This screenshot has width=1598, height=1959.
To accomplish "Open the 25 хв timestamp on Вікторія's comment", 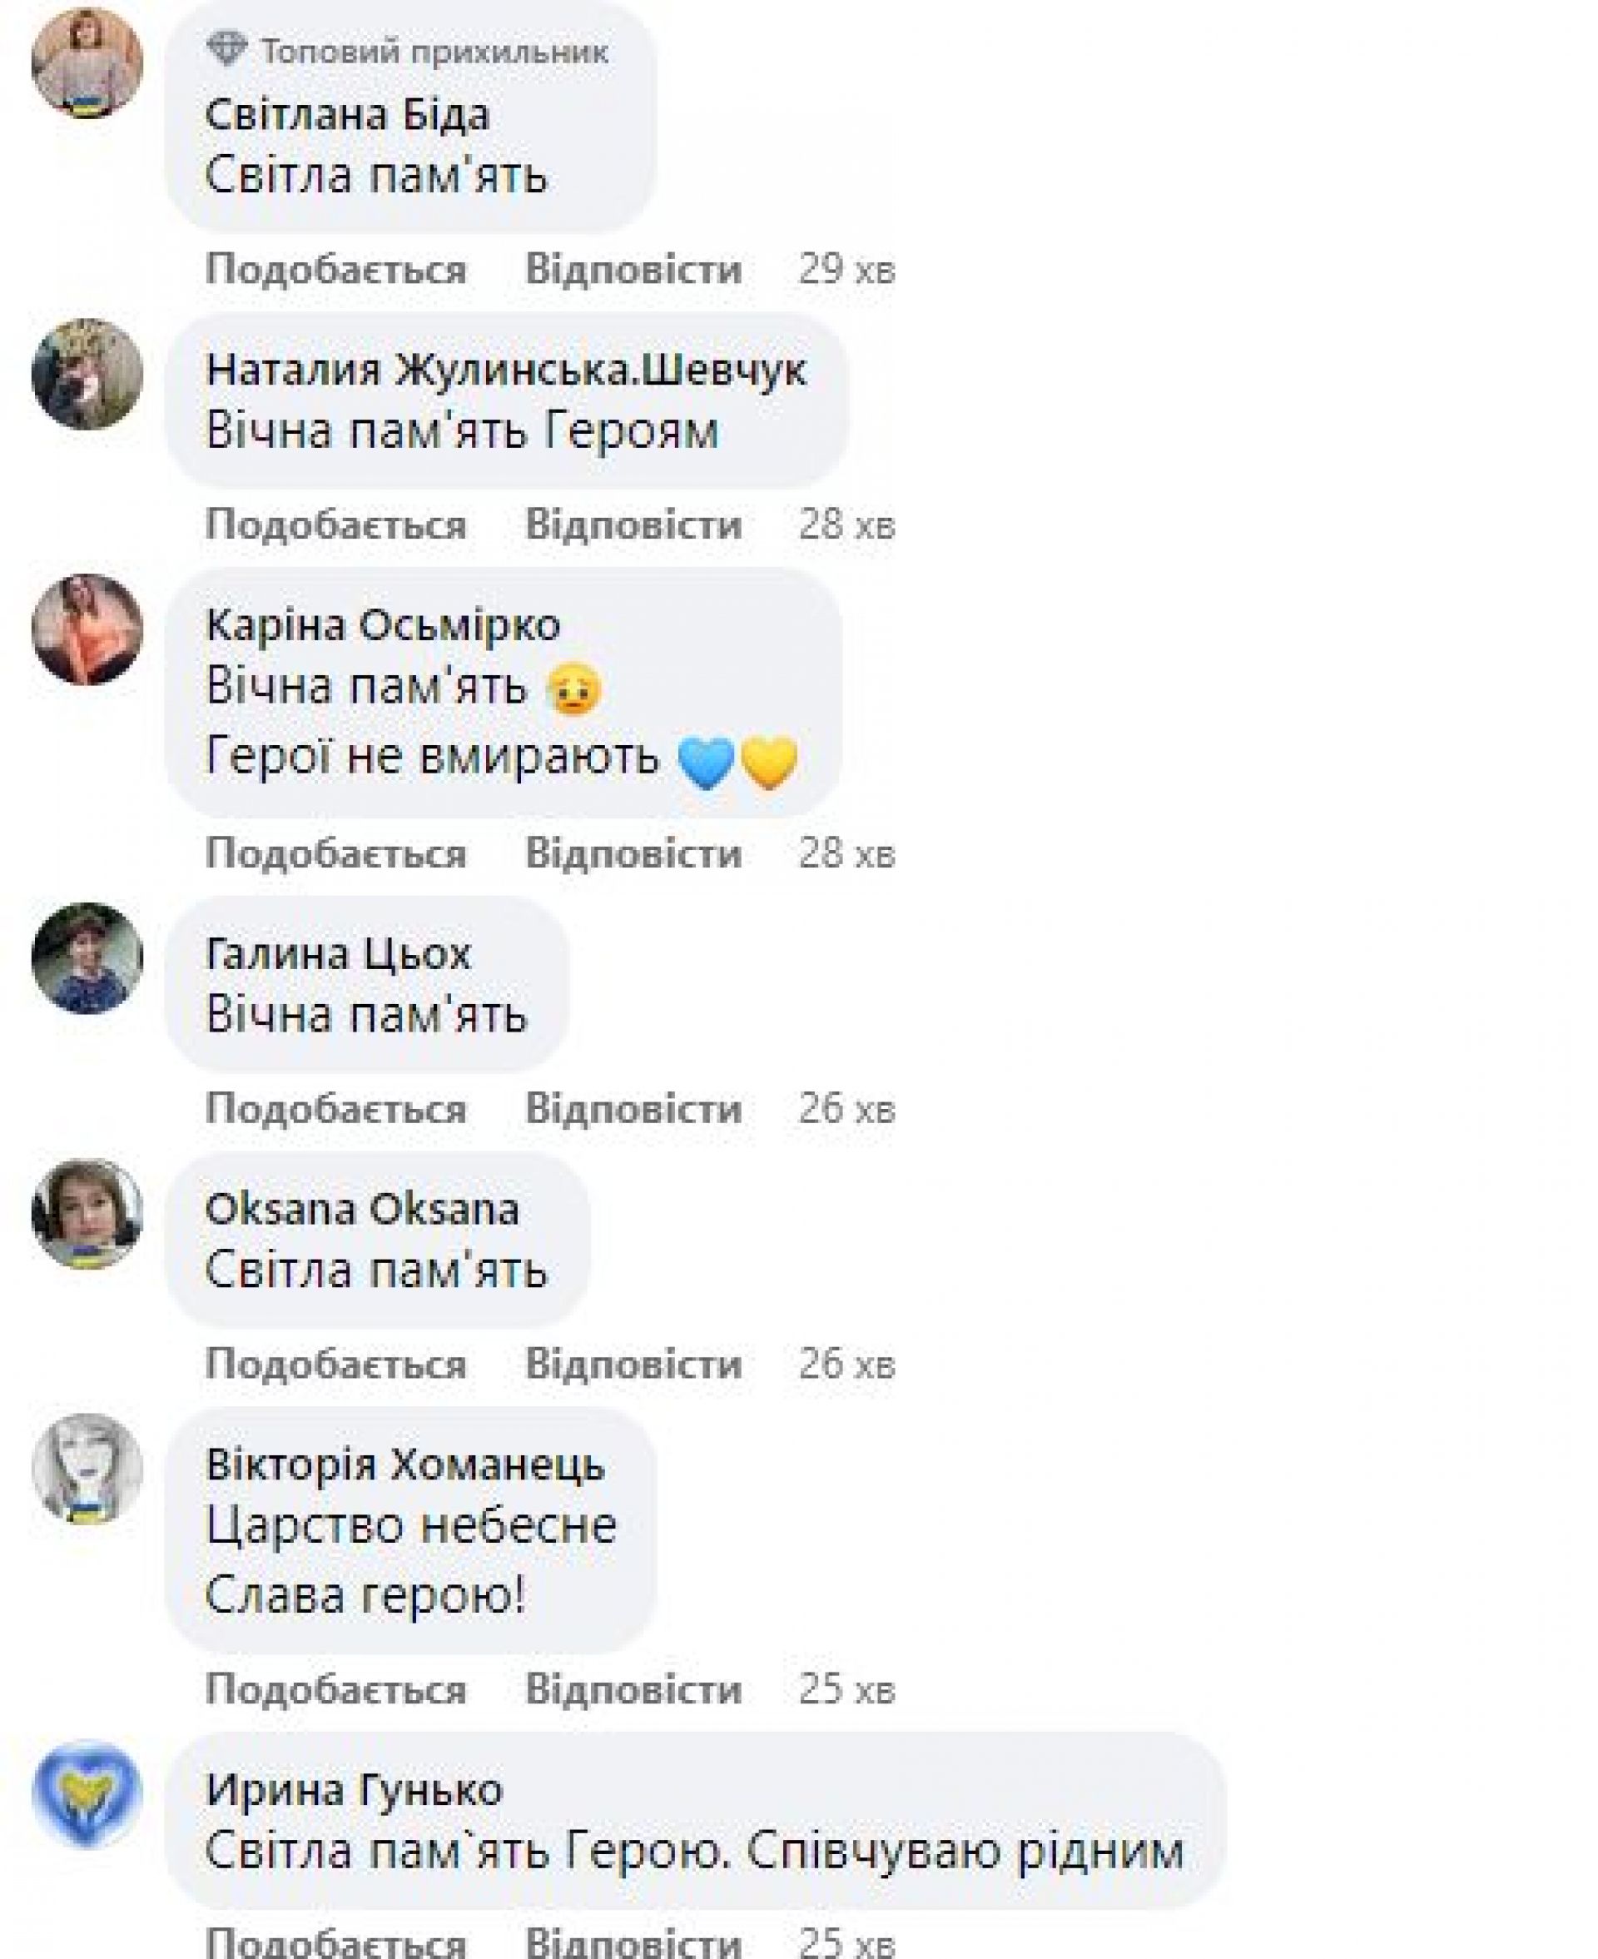I will click(x=847, y=1689).
